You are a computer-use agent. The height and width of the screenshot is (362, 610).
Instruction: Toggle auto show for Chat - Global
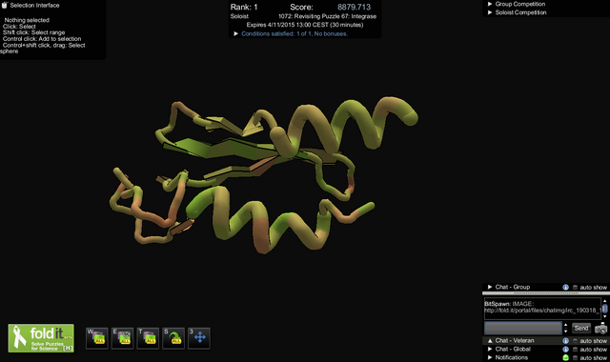pos(575,350)
